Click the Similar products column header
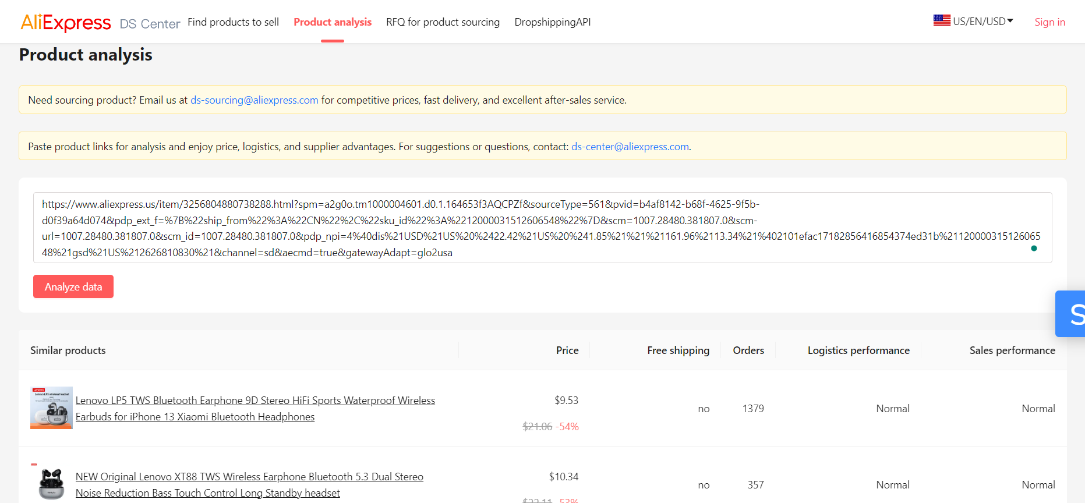 68,350
